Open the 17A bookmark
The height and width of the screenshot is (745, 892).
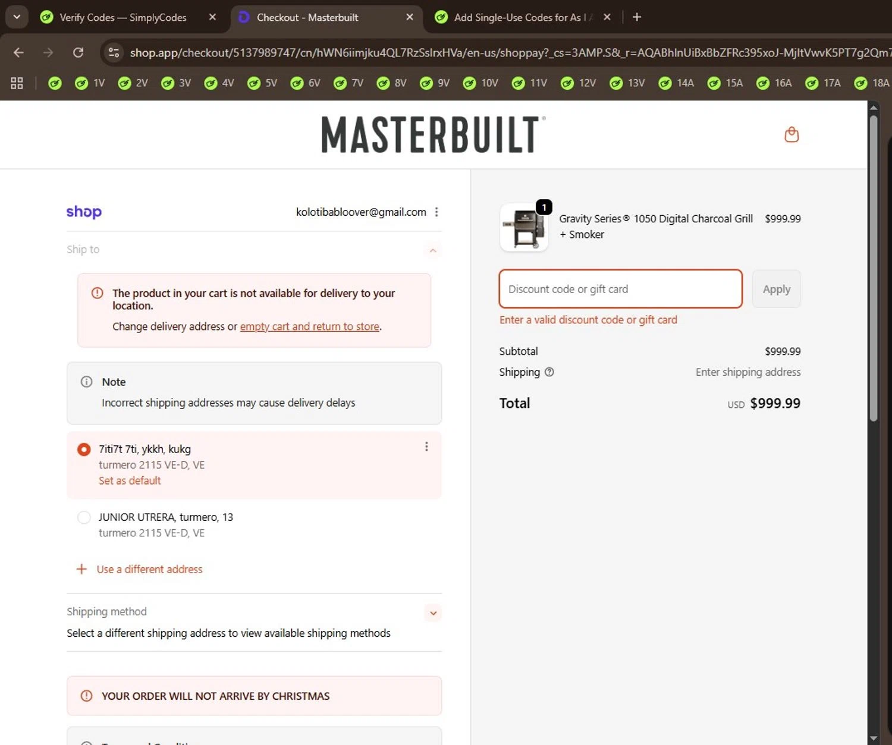(822, 83)
